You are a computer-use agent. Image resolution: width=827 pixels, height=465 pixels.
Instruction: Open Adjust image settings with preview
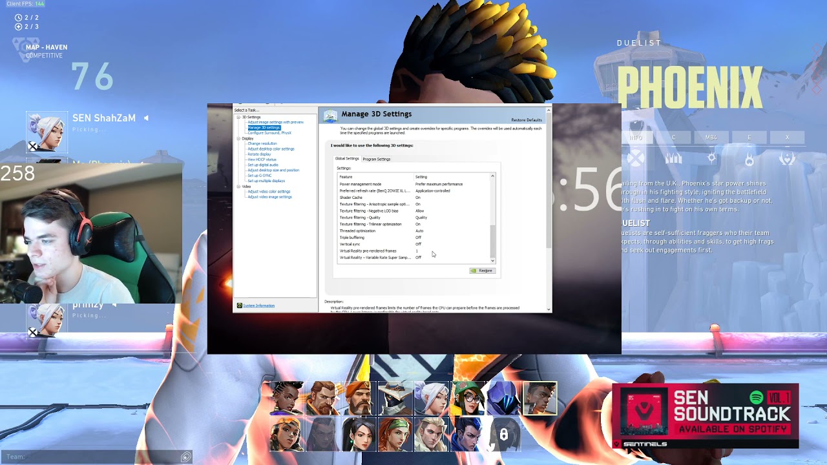click(x=275, y=122)
